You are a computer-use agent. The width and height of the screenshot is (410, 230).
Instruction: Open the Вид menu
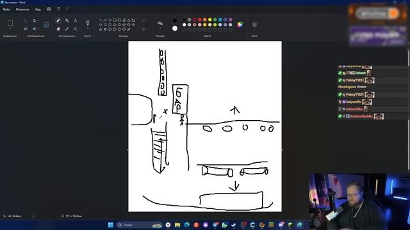point(38,10)
